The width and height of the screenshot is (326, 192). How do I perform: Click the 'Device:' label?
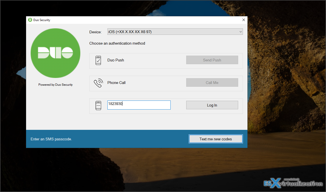[95, 32]
